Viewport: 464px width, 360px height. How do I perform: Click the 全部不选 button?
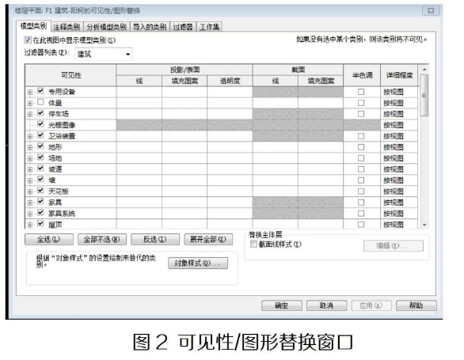point(102,239)
